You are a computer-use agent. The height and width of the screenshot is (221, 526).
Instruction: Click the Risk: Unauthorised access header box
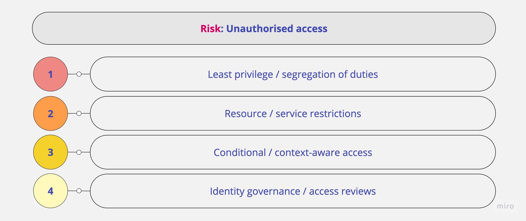click(264, 28)
